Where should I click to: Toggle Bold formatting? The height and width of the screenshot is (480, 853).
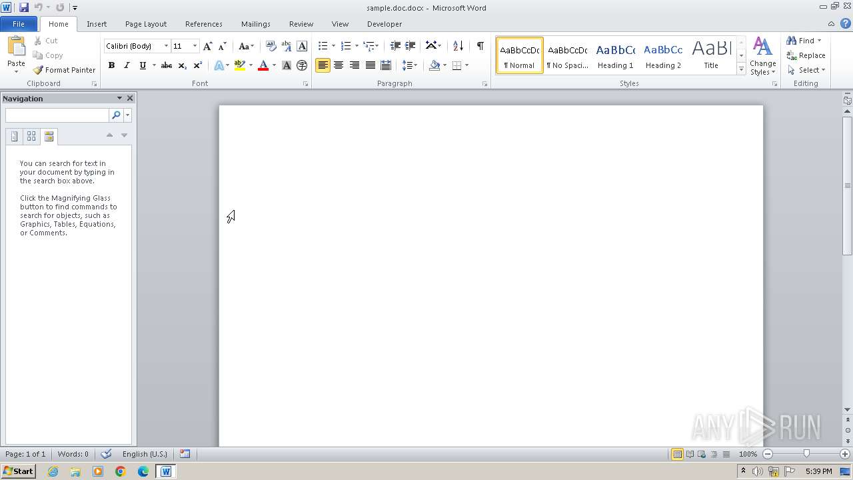click(111, 65)
